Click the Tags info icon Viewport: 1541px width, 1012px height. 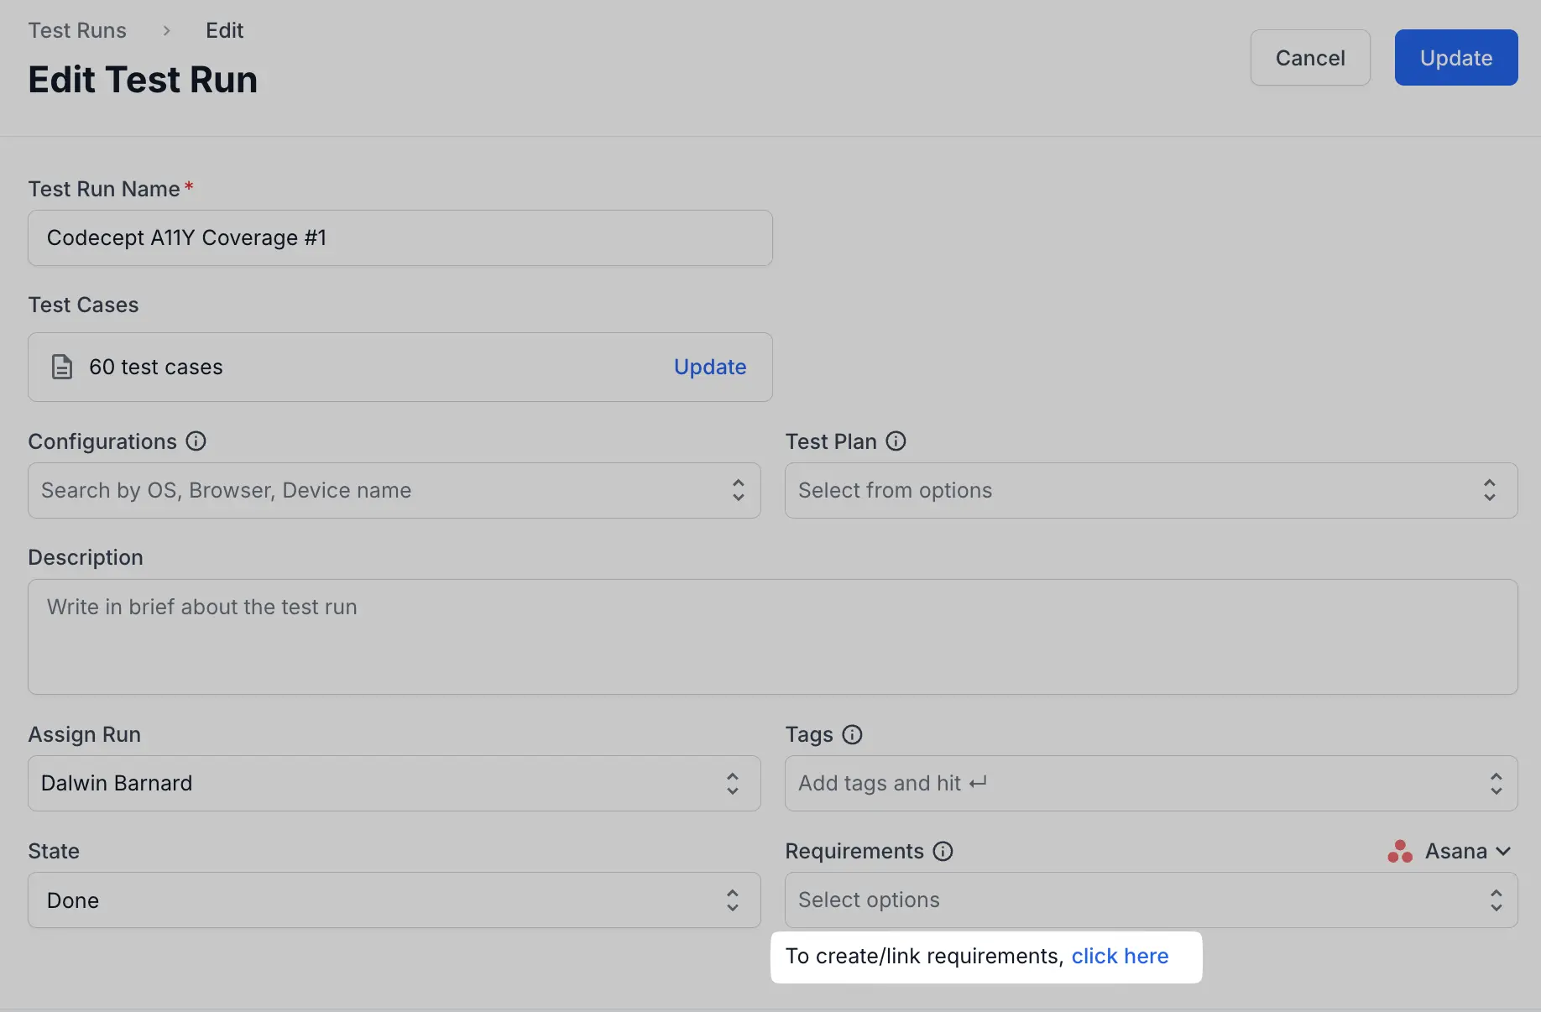click(852, 735)
